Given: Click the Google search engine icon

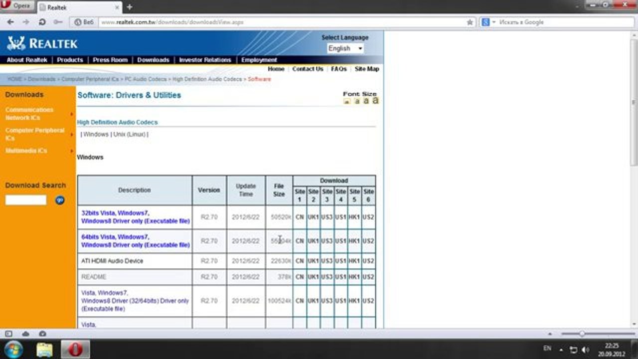Looking at the screenshot, I should 485,22.
